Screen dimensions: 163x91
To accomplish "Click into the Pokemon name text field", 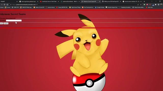I will [14, 20].
